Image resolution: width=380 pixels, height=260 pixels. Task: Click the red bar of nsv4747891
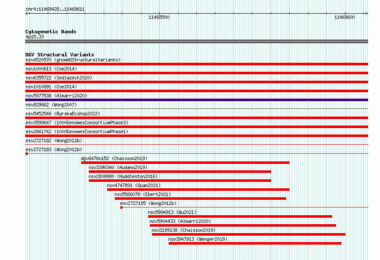[x=198, y=190]
